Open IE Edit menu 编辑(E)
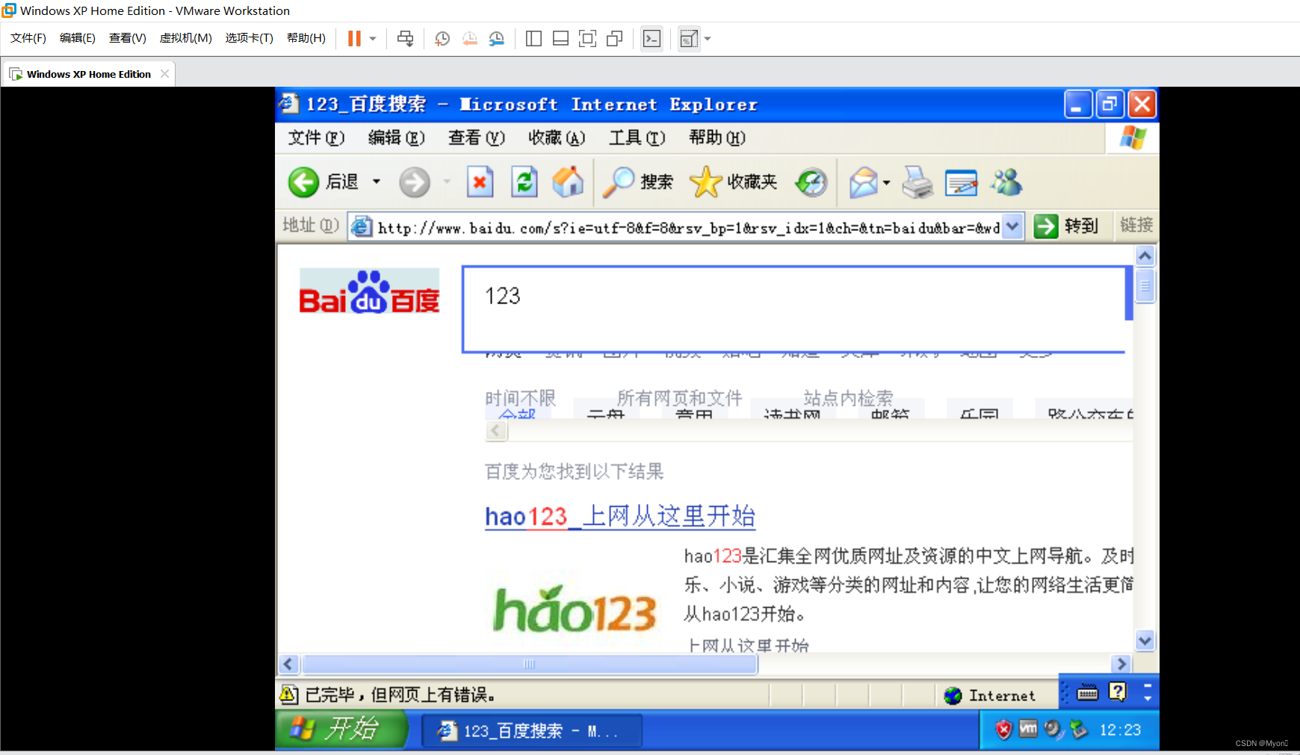Viewport: 1300px width, 755px height. tap(396, 138)
